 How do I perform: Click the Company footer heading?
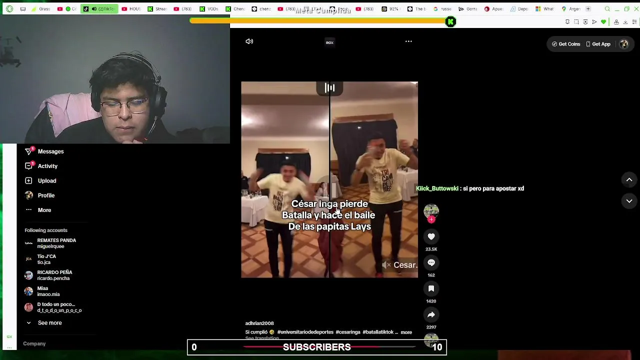pos(34,344)
